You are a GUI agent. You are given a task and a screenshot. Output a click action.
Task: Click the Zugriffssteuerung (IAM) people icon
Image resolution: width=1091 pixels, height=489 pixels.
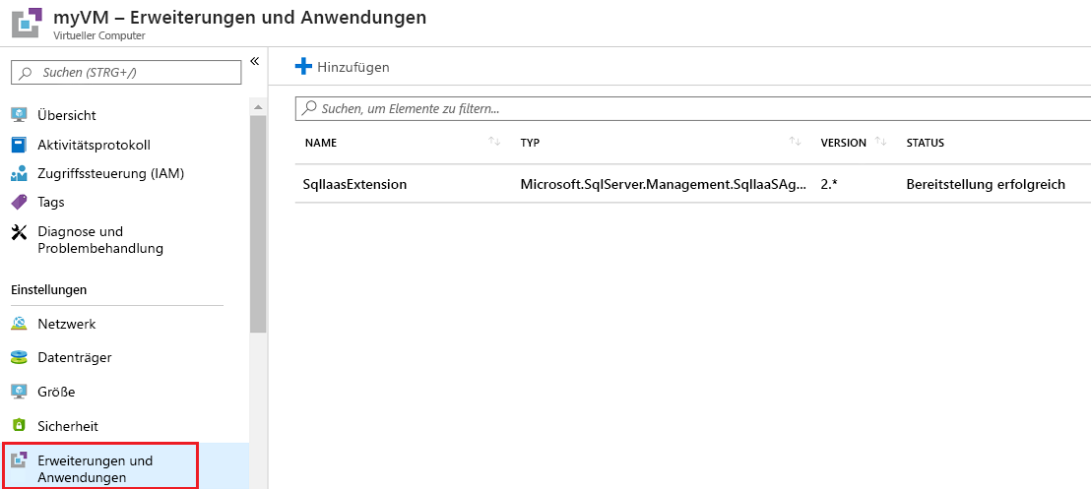[19, 174]
